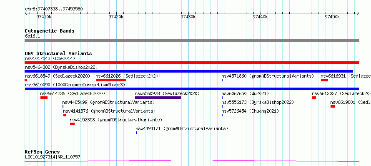Click nsv6560978 (Sedlazeck2020) label

point(167,93)
